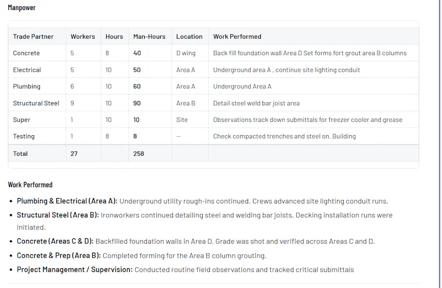Click the man-hours value 40 for Concrete
Viewport: 442px width, 288px height.
pyautogui.click(x=137, y=53)
